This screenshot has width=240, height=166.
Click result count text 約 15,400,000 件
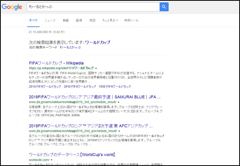coord(41,32)
